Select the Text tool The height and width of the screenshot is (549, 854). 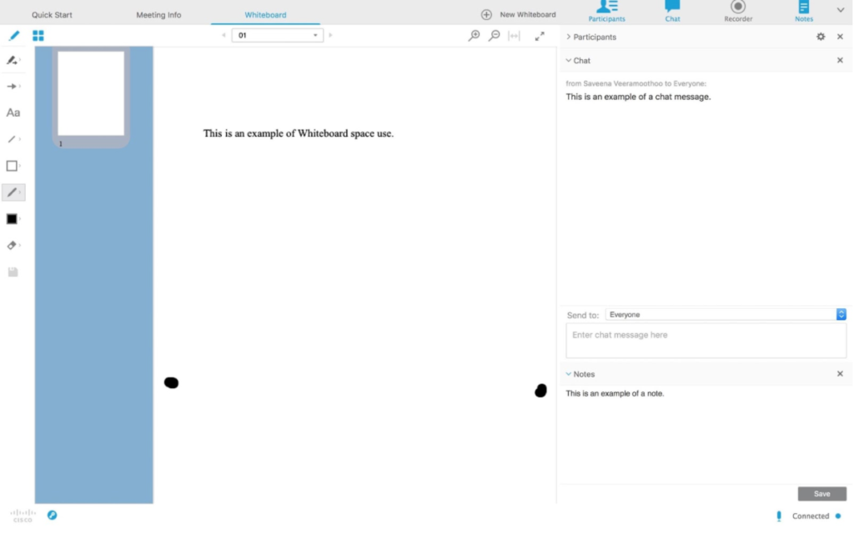click(x=13, y=112)
